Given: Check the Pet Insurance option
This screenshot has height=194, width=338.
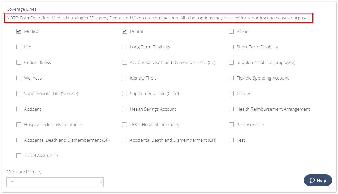Looking at the screenshot, I should pos(231,125).
